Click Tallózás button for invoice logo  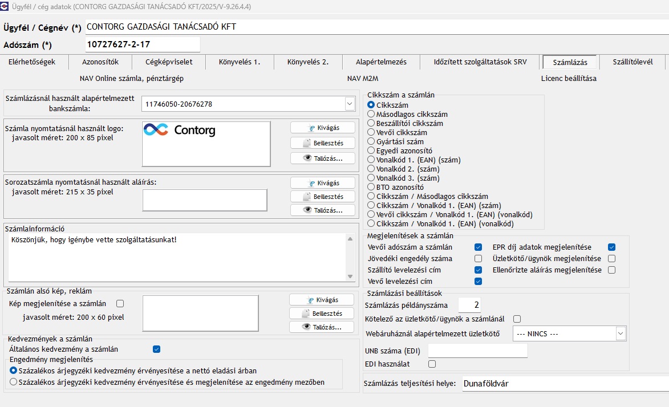(x=323, y=158)
